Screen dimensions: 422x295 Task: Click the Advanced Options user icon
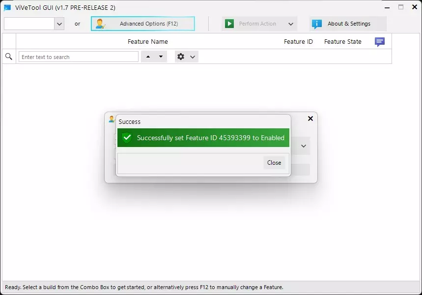(x=100, y=24)
